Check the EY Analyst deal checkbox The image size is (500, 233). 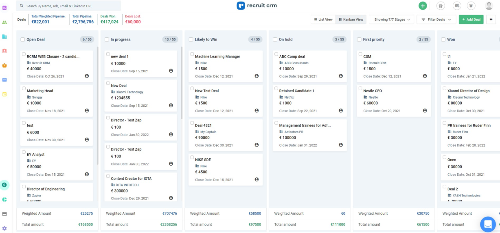click(24, 152)
